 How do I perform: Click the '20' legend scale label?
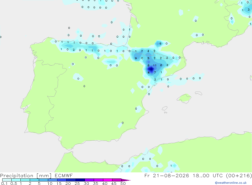click(x=68, y=183)
